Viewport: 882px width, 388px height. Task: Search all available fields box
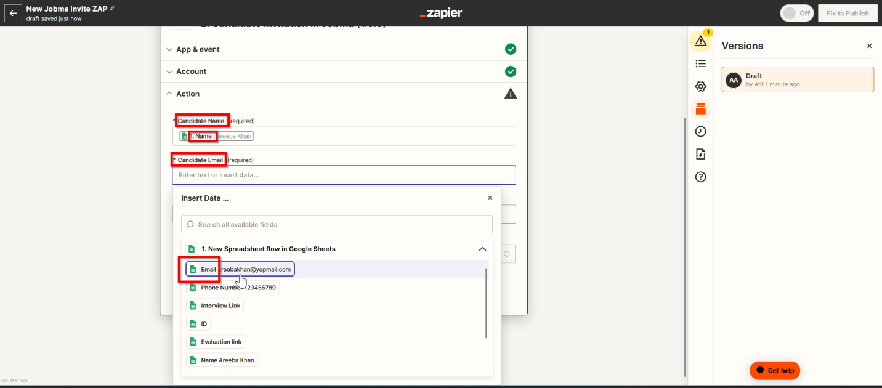337,224
